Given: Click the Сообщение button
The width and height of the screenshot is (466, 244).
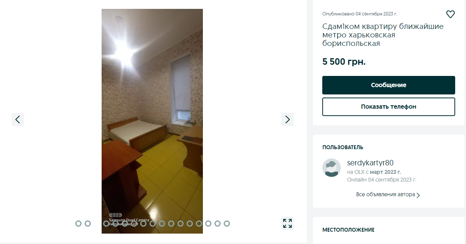Looking at the screenshot, I should point(389,85).
